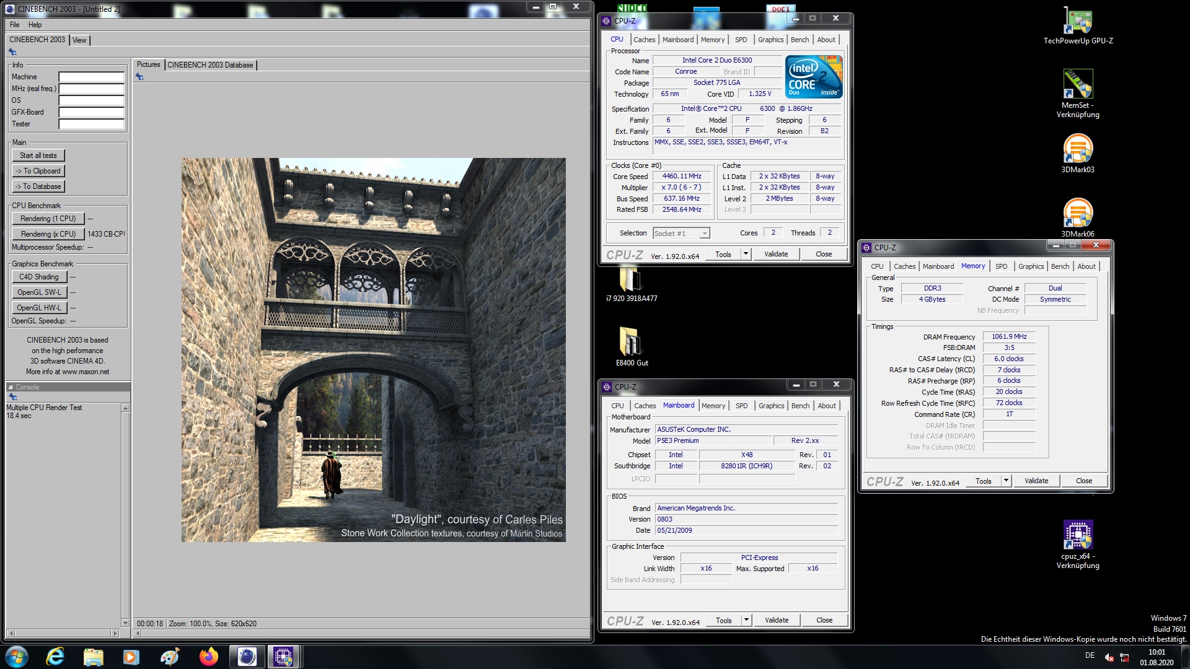
Task: Click CINEBENCH title bar app icon
Action: coord(10,9)
